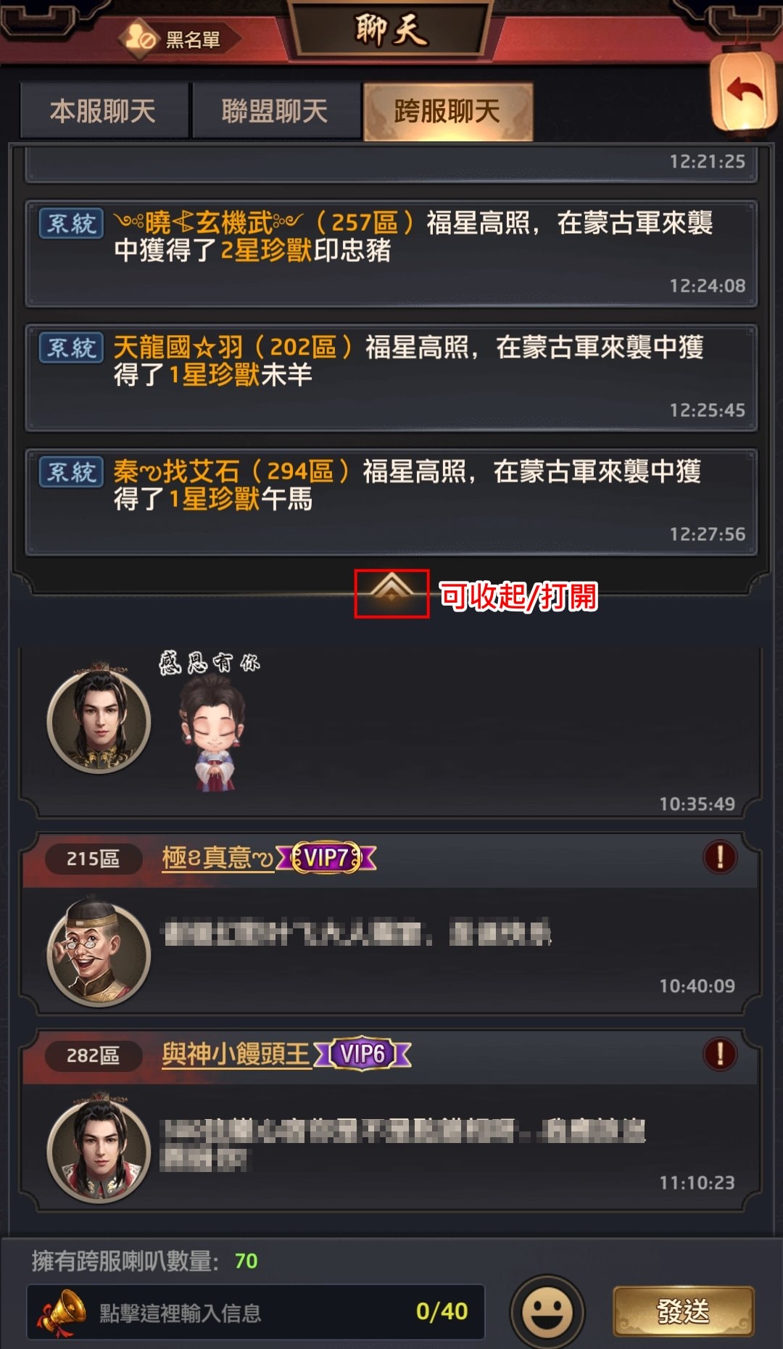This screenshot has width=783, height=1349.
Task: Switch to 聯盟聊天 tab
Action: point(275,112)
